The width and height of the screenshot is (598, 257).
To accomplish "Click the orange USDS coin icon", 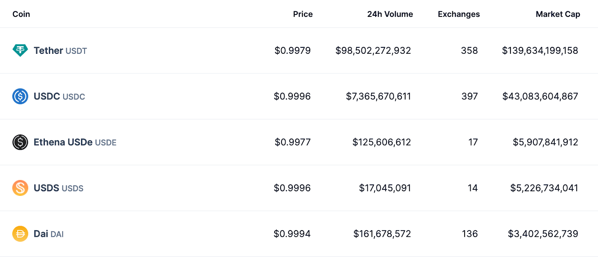I will pyautogui.click(x=20, y=188).
